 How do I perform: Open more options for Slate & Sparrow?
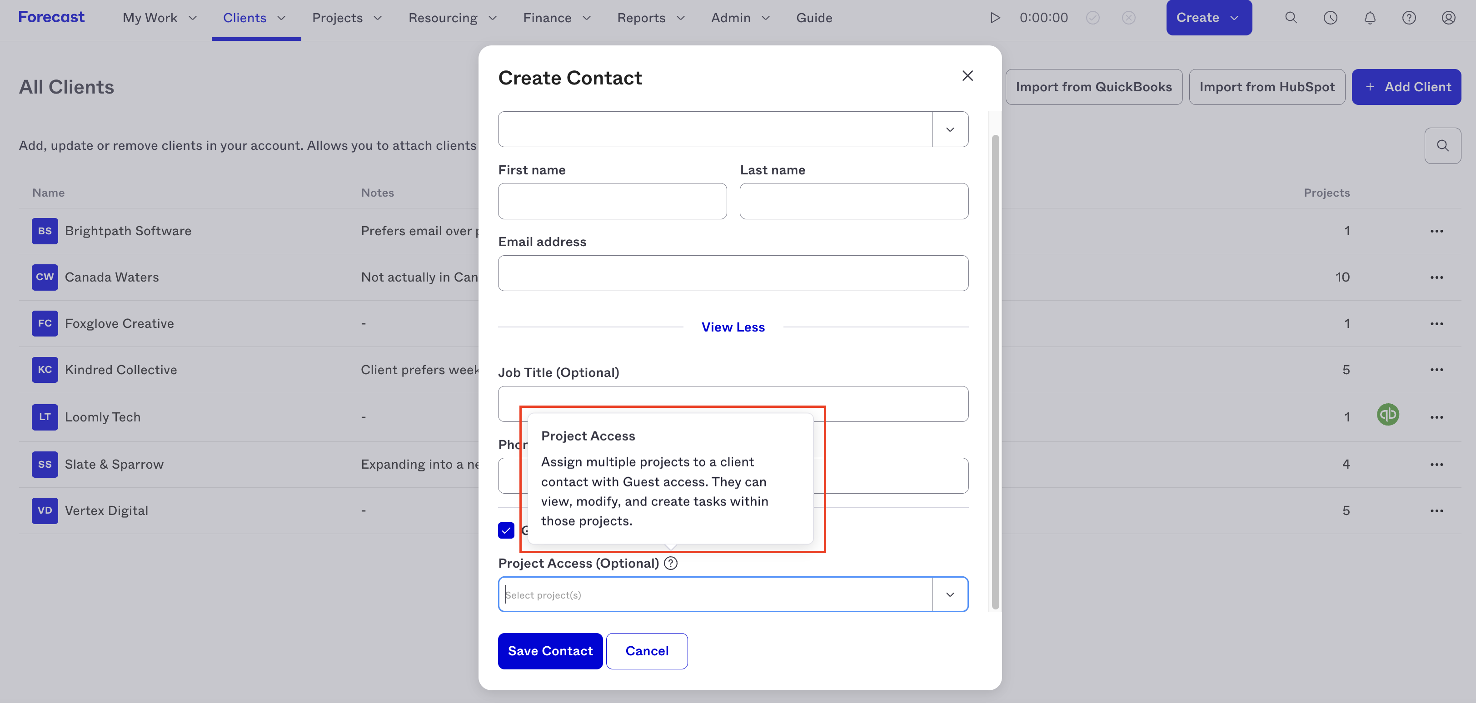pyautogui.click(x=1436, y=464)
